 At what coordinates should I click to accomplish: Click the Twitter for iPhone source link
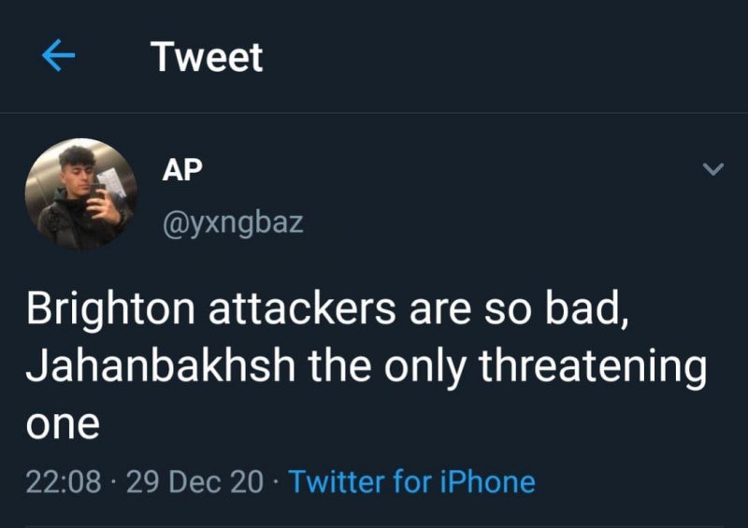411,481
